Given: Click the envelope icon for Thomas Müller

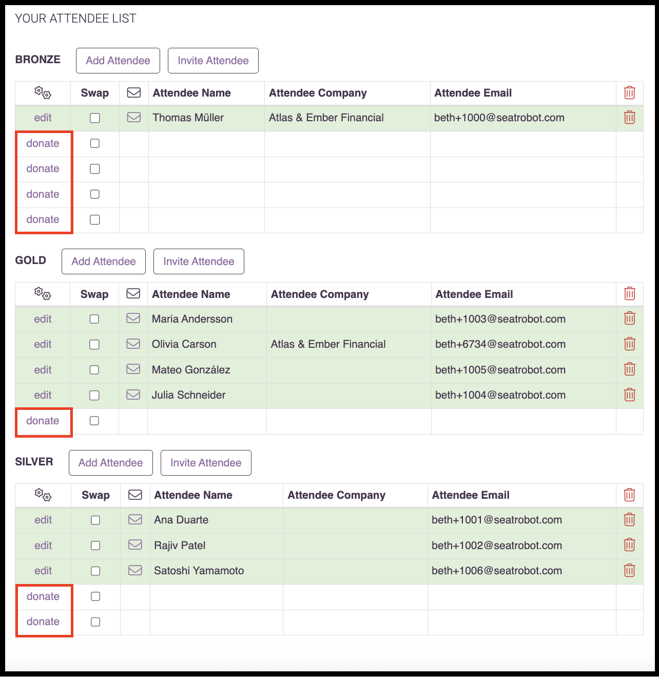Looking at the screenshot, I should pos(134,118).
